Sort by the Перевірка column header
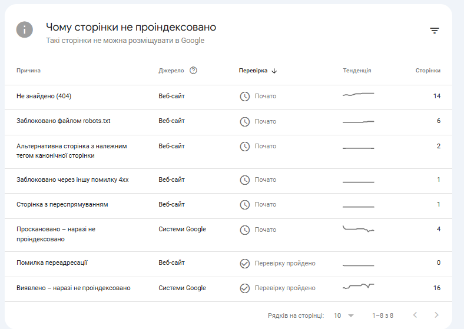Image resolution: width=464 pixels, height=329 pixels. click(x=258, y=71)
